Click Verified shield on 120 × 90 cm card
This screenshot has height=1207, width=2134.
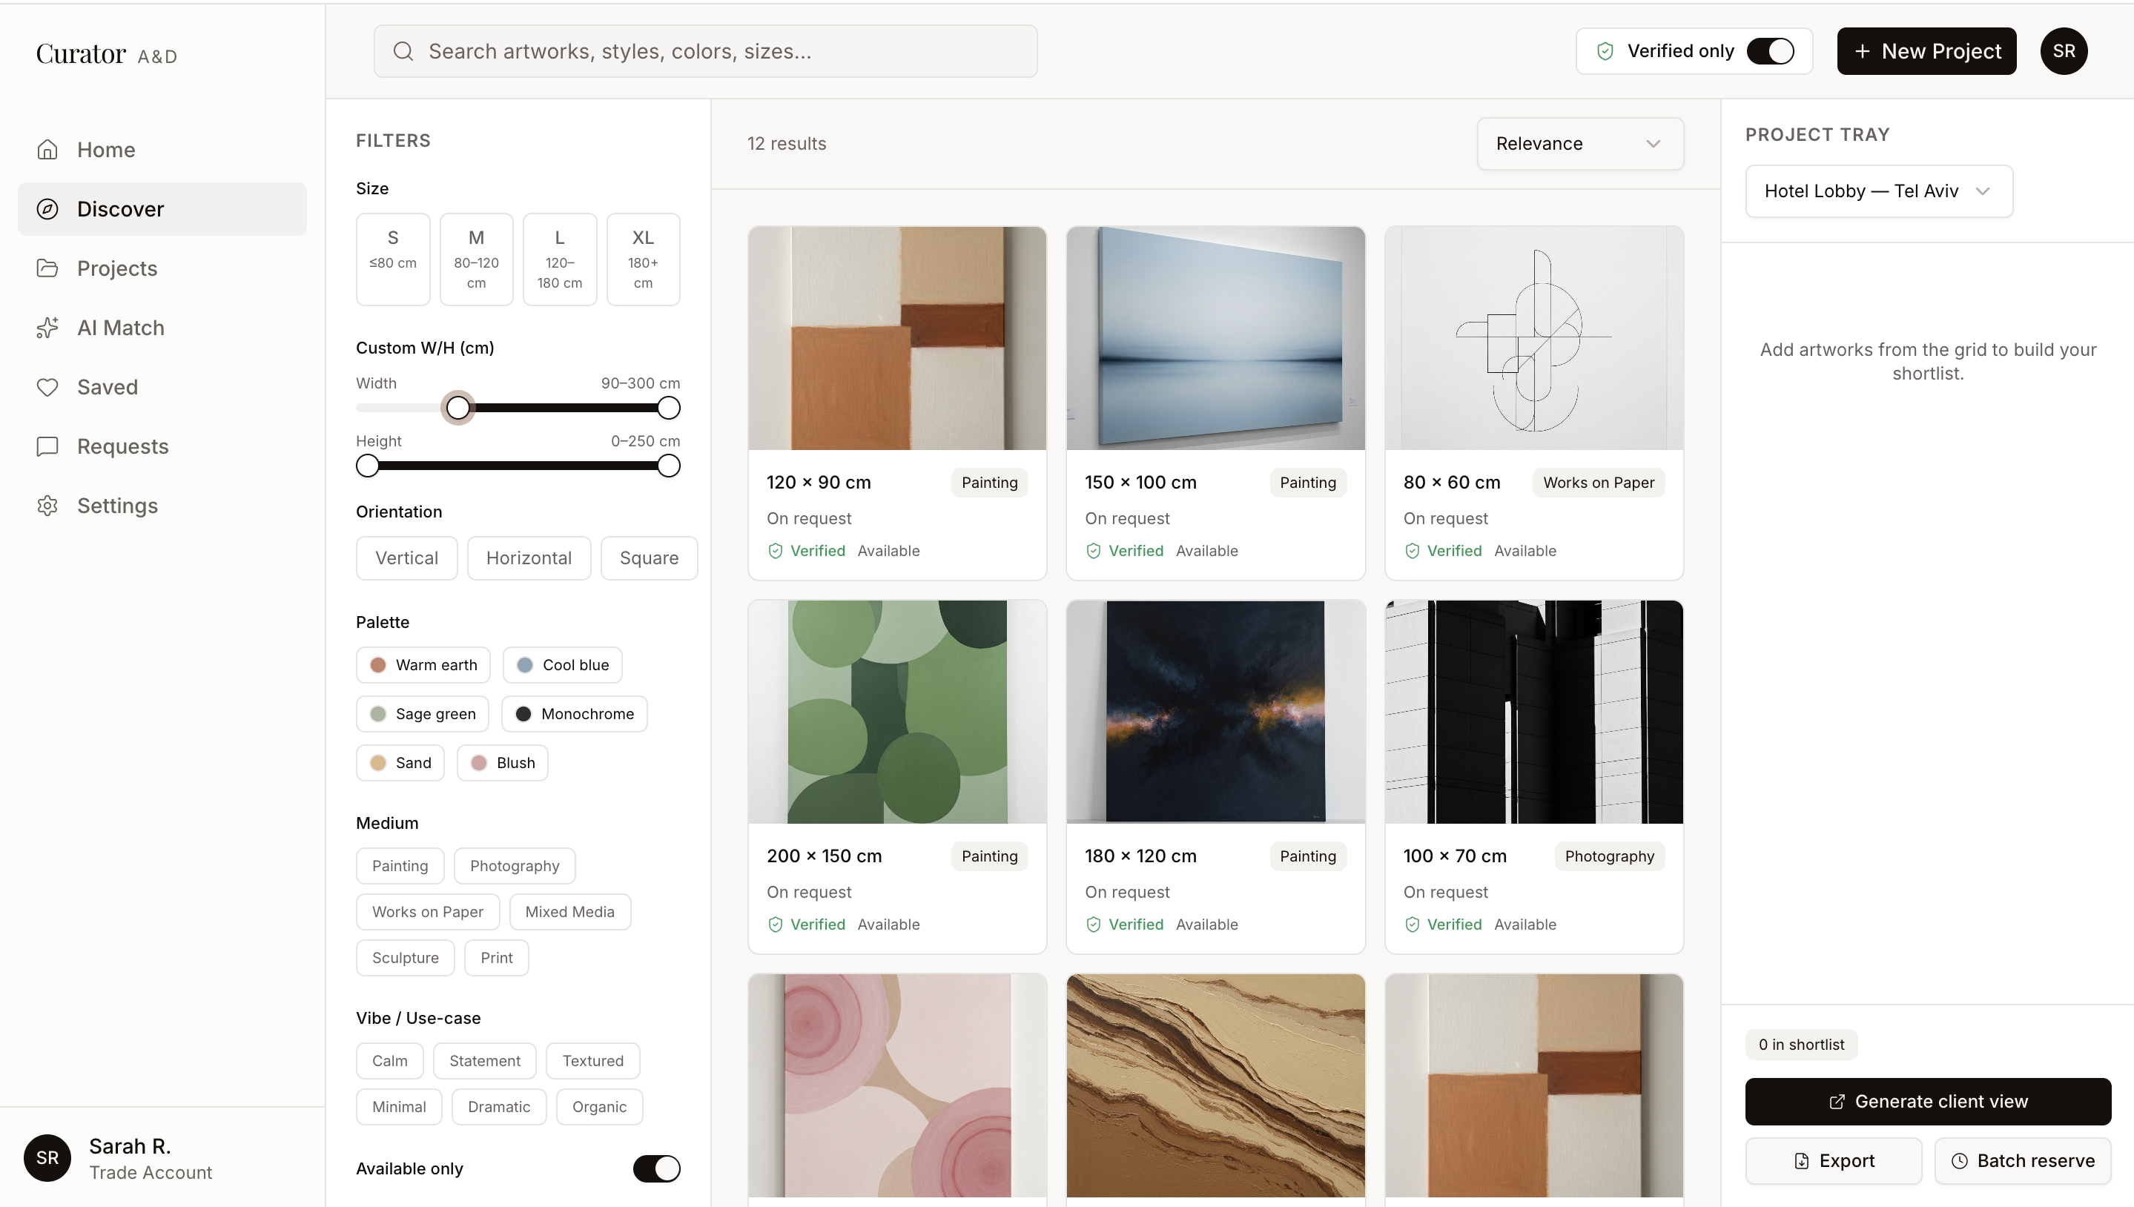pyautogui.click(x=775, y=550)
